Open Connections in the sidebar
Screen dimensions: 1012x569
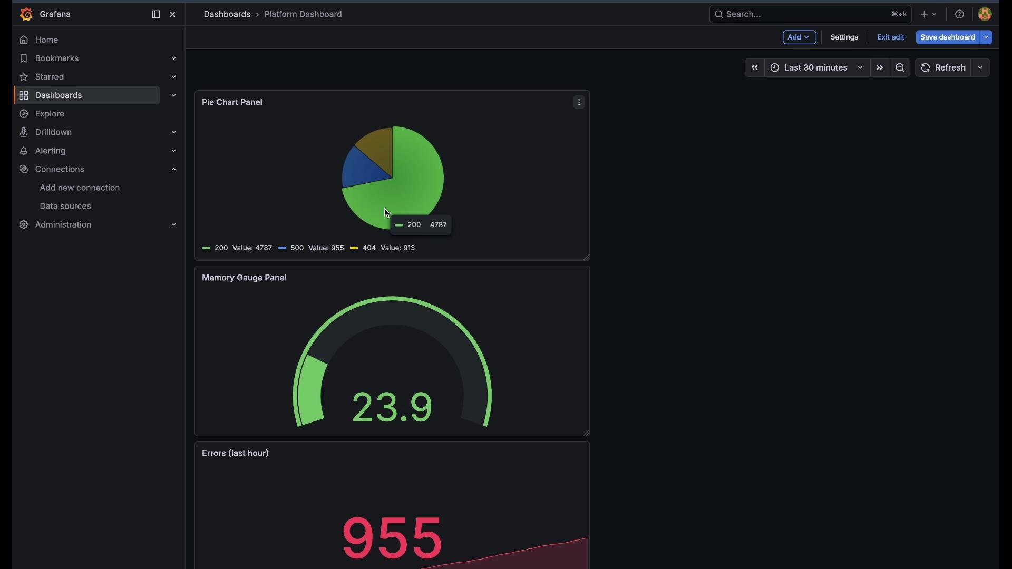coord(60,169)
